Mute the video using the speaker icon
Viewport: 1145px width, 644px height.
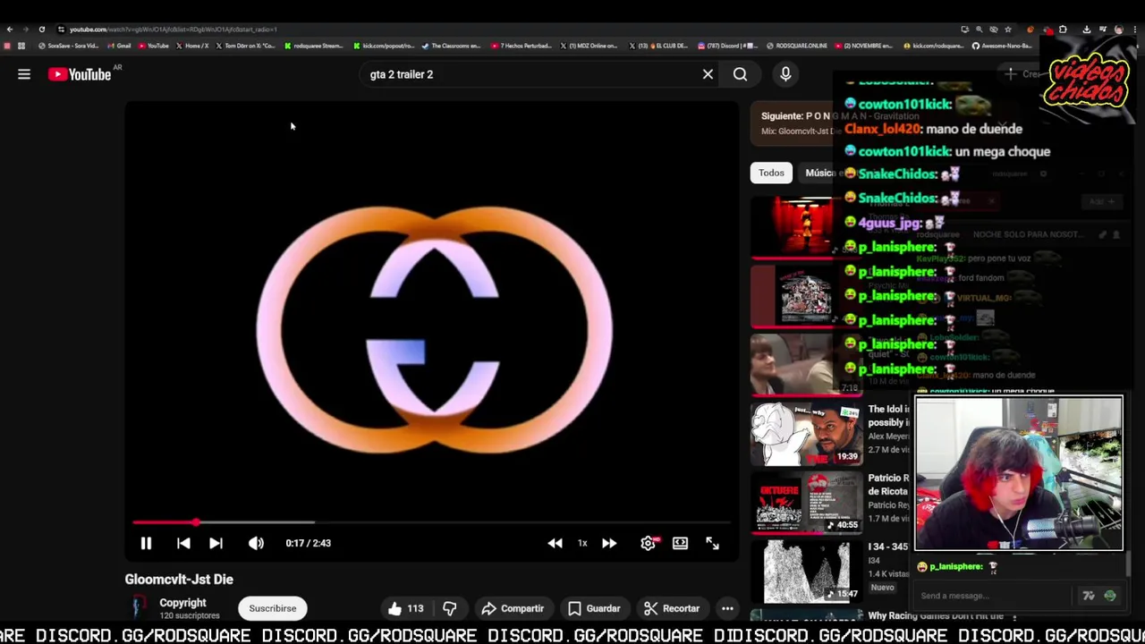coord(256,543)
